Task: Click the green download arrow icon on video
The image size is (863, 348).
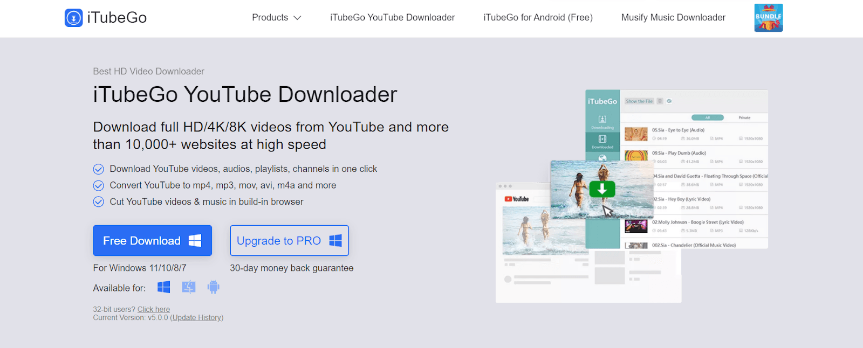Action: tap(602, 189)
